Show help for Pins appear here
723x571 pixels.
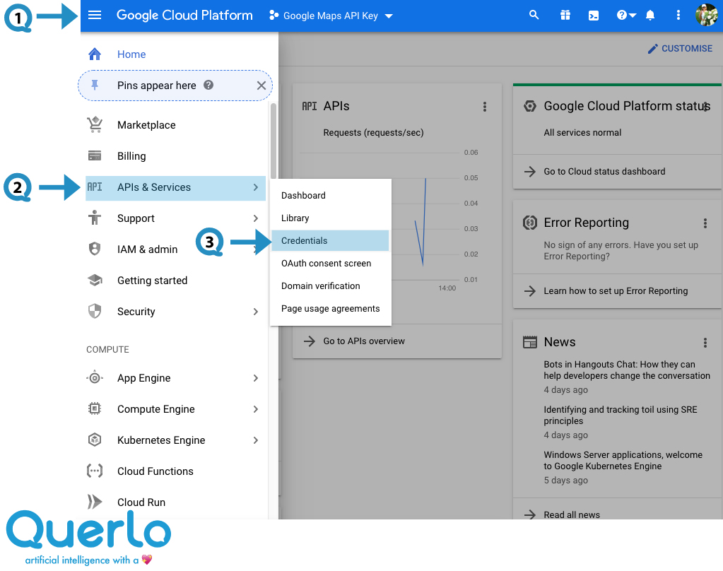pyautogui.click(x=208, y=85)
